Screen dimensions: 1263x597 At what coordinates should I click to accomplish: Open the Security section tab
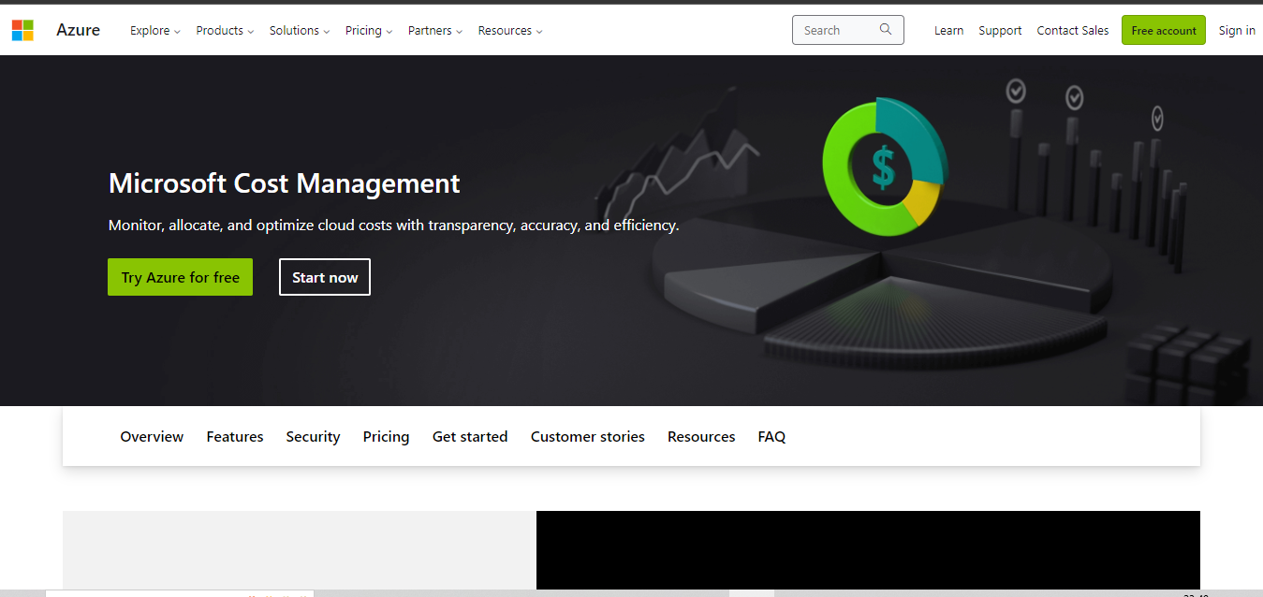coord(313,436)
